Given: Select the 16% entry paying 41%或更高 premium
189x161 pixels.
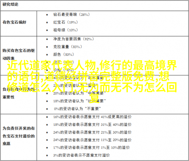Looking at the screenshot, I should (92, 117).
